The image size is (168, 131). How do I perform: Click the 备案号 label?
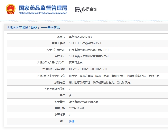coord(61,37)
